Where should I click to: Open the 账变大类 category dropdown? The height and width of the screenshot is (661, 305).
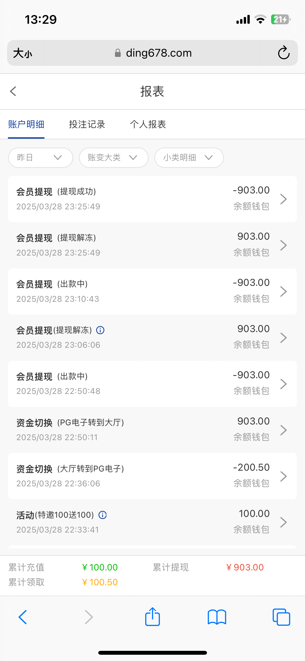114,157
